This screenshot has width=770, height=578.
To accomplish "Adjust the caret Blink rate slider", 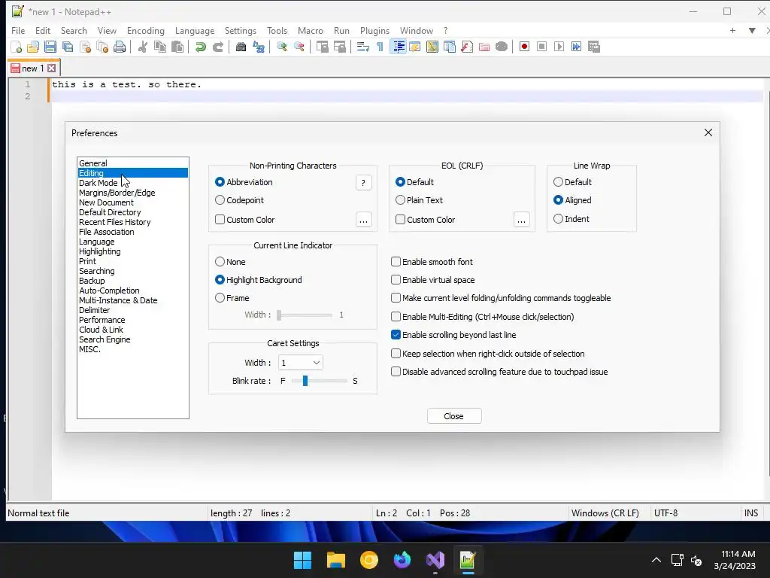I will click(305, 381).
